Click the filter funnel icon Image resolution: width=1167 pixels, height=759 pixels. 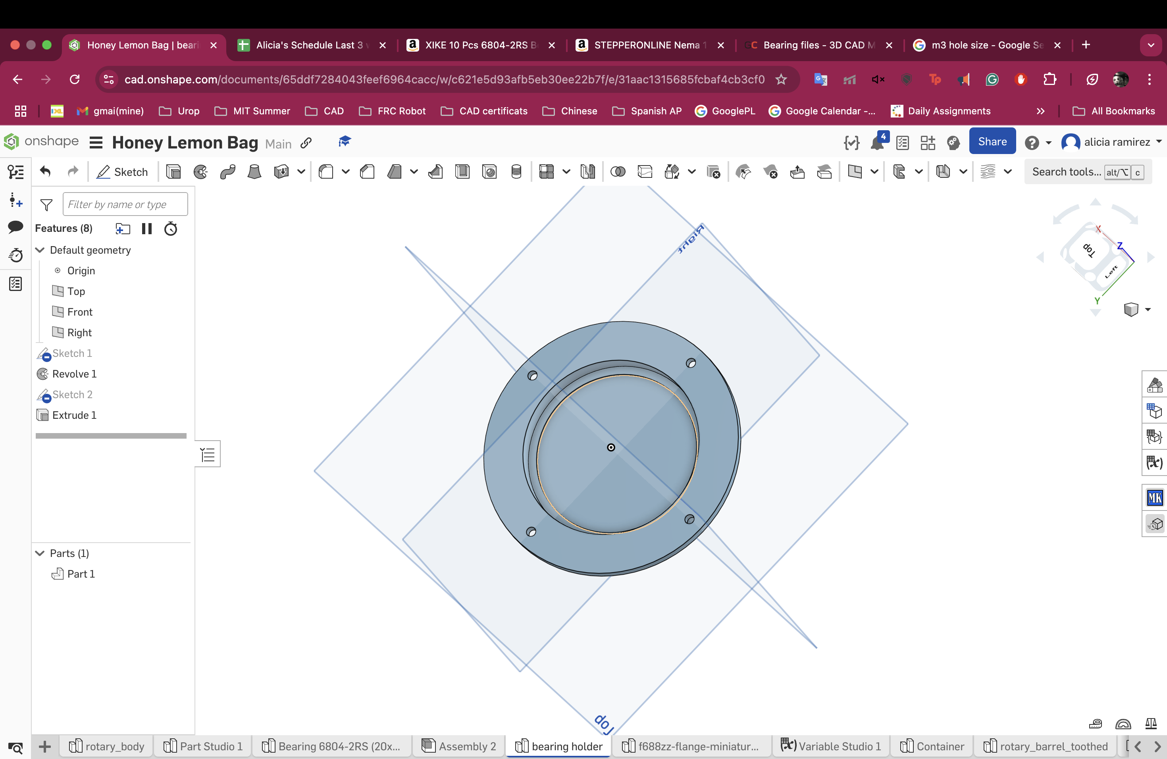pos(46,204)
